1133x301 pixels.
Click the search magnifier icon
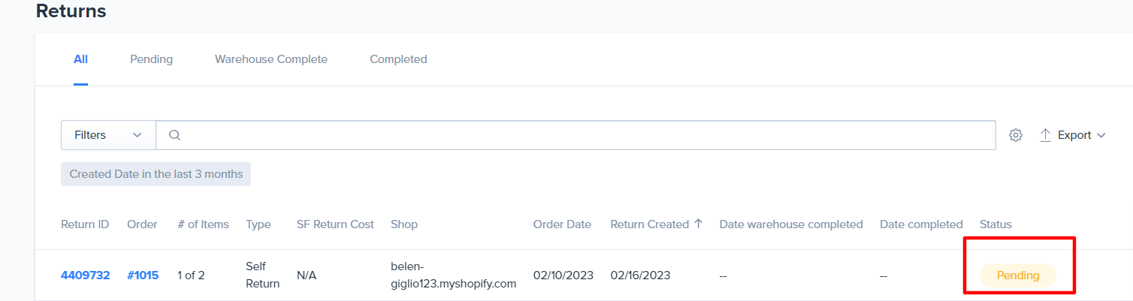click(x=174, y=135)
